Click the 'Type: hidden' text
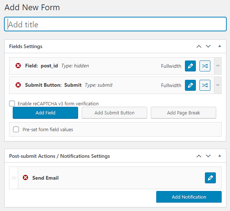Viewport: 230px width, 211px height. pos(75,66)
